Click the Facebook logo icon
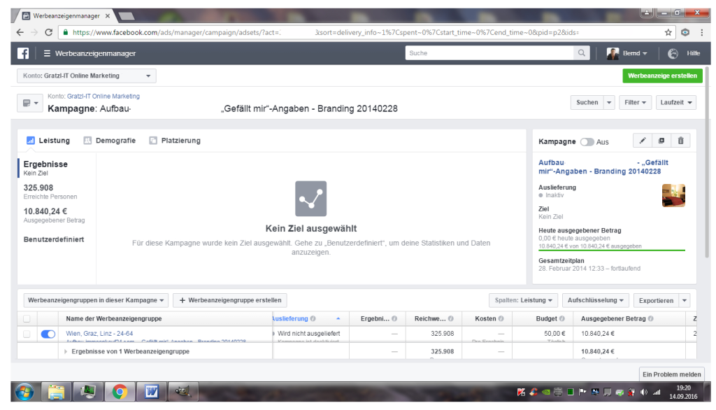Viewport: 716px width, 410px height. tap(23, 53)
